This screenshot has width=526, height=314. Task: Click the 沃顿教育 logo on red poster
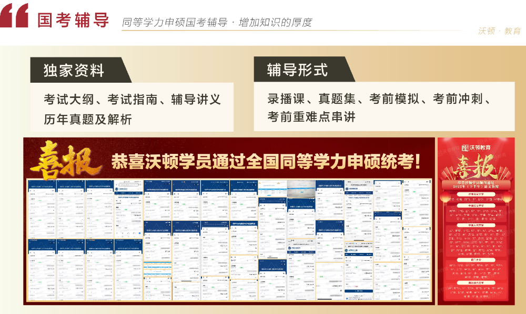[x=477, y=148]
